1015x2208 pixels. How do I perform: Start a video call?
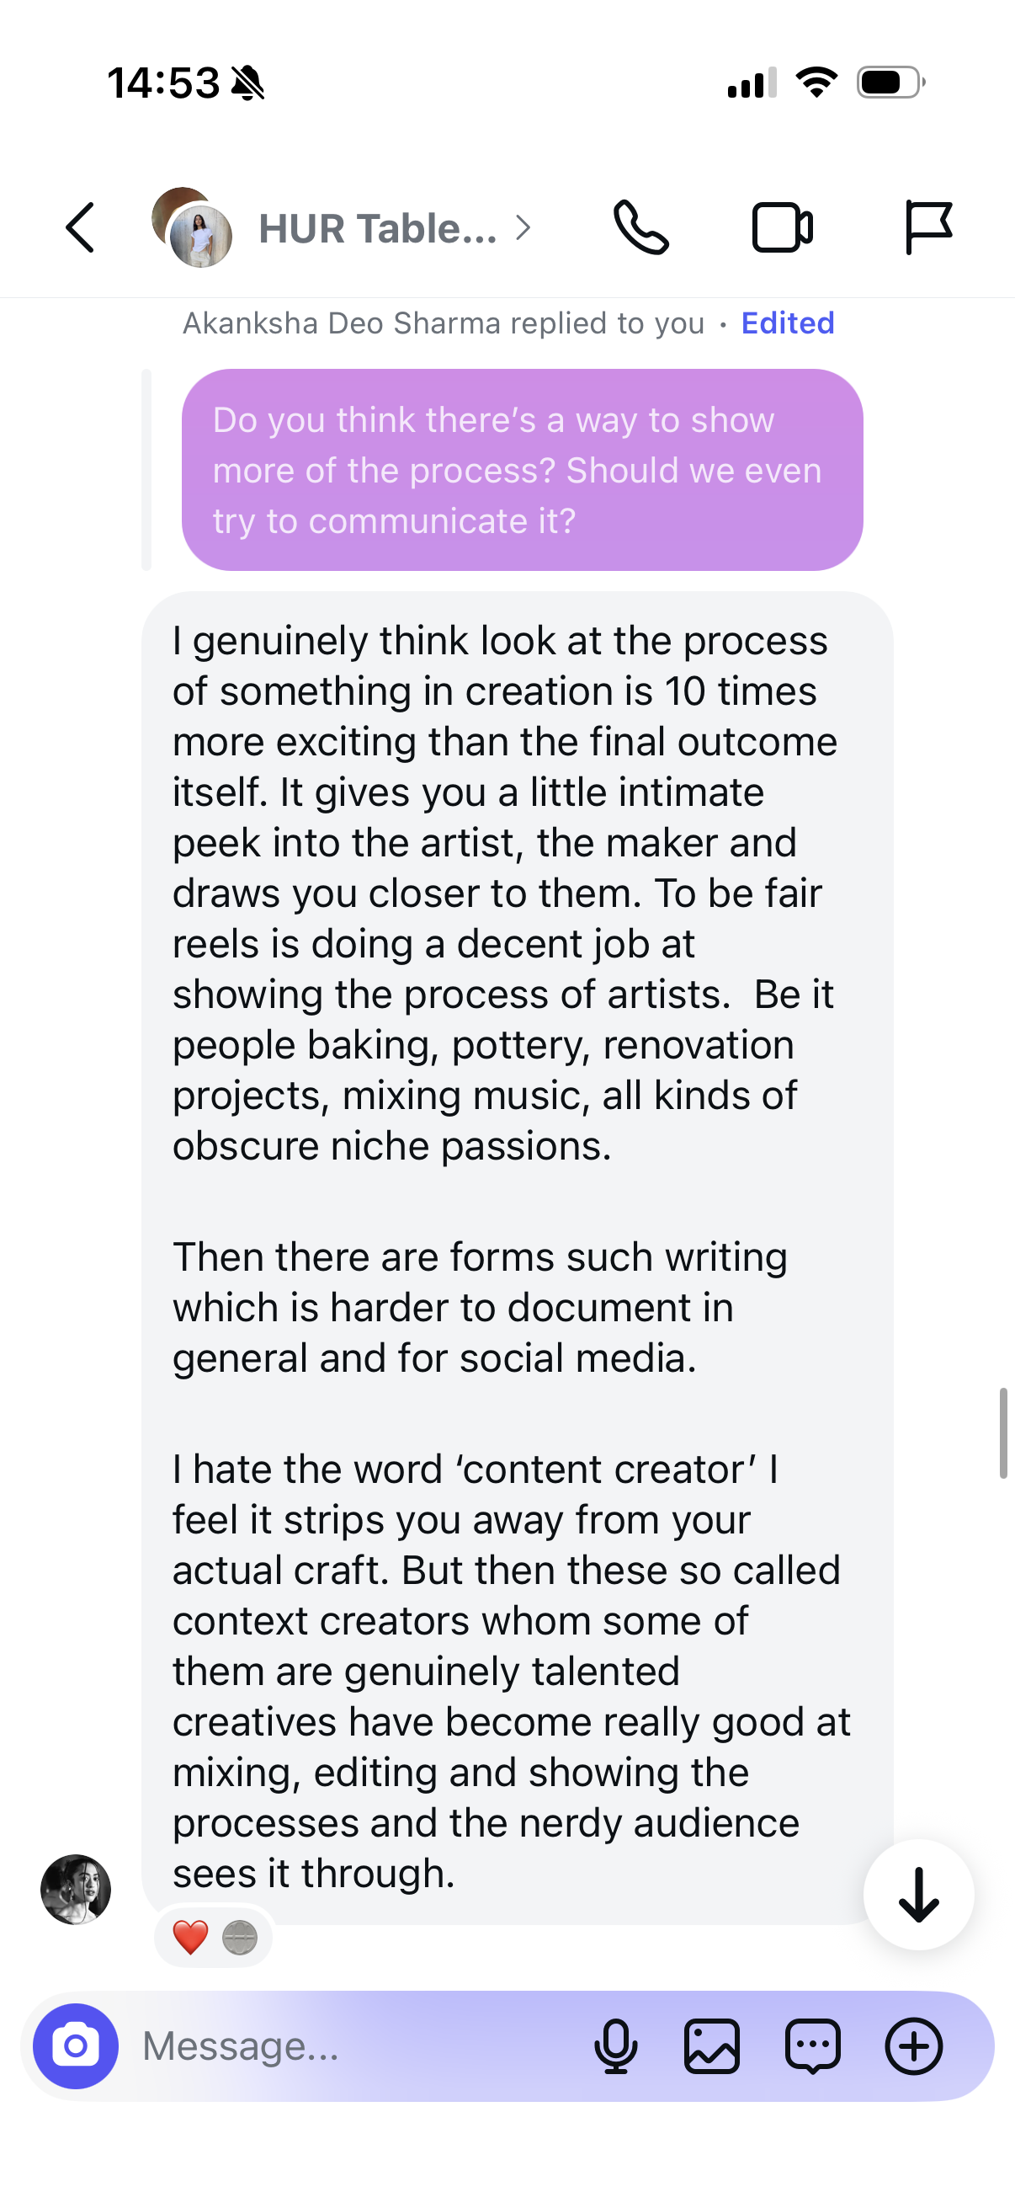(782, 228)
